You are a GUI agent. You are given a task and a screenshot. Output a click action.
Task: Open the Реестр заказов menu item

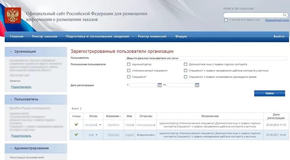click(x=45, y=36)
